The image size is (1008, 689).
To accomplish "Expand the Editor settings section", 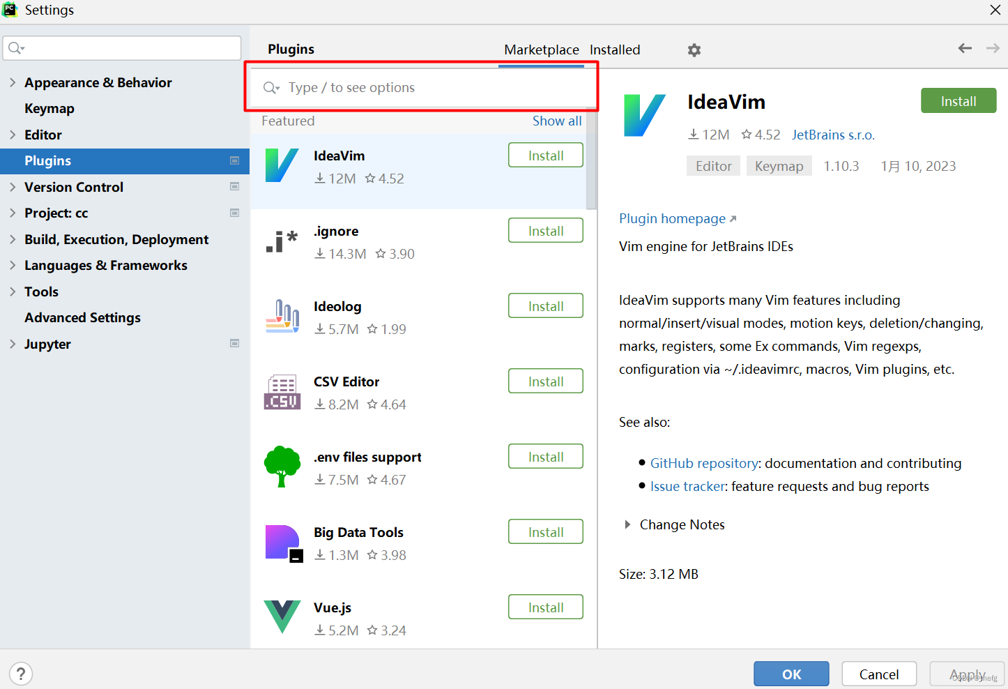I will (13, 135).
